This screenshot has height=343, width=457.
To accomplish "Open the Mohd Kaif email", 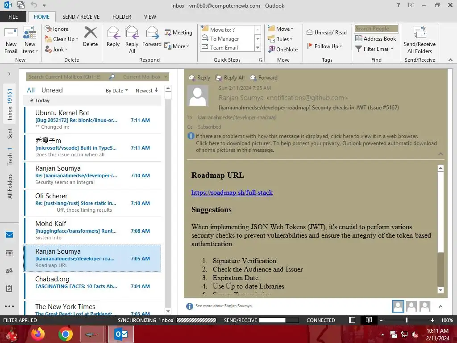I will [93, 231].
